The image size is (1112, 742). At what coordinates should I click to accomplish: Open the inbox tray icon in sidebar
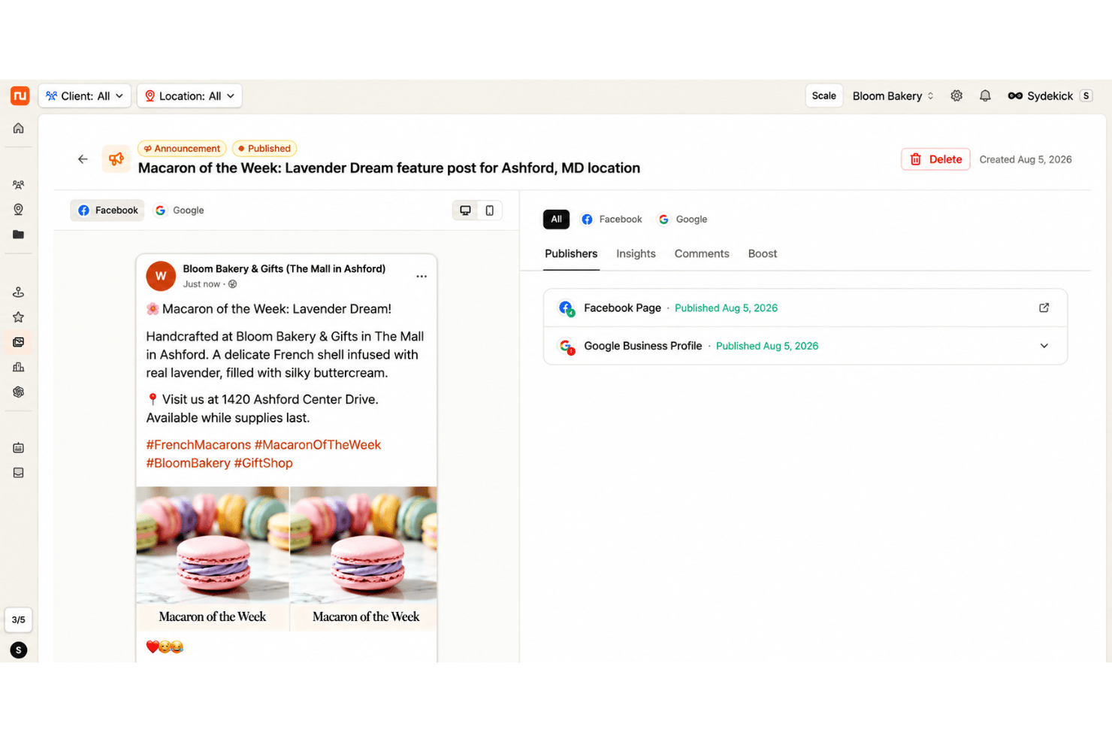click(x=19, y=473)
